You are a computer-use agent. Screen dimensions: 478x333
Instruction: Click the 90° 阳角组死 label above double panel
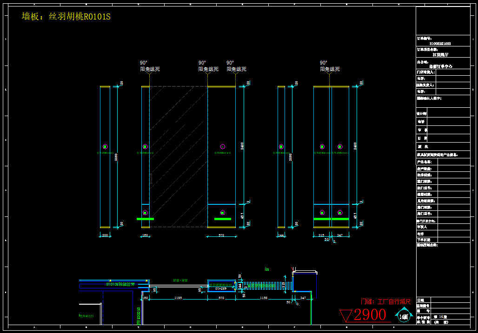pyautogui.click(x=330, y=66)
